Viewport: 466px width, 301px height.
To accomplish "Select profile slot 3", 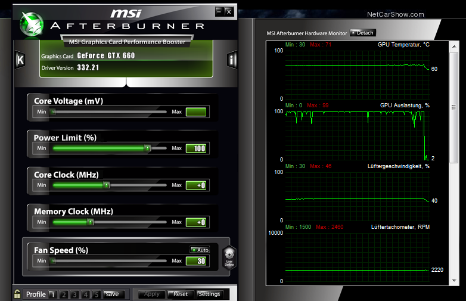I will point(74,294).
